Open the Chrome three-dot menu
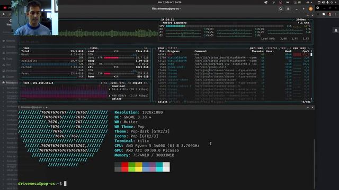This screenshot has width=339, height=190. (x=335, y=14)
